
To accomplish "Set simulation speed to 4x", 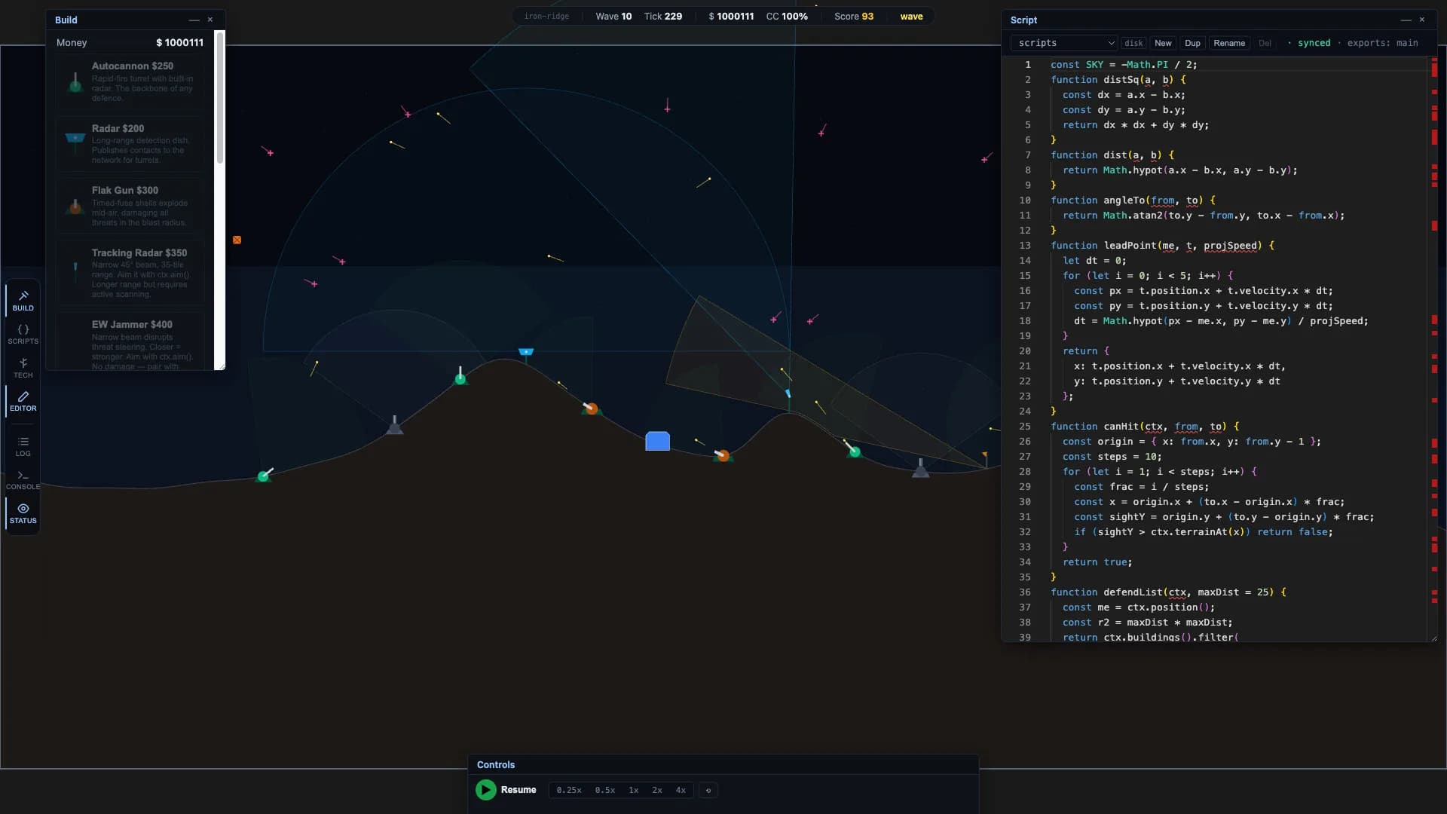I will 681,790.
